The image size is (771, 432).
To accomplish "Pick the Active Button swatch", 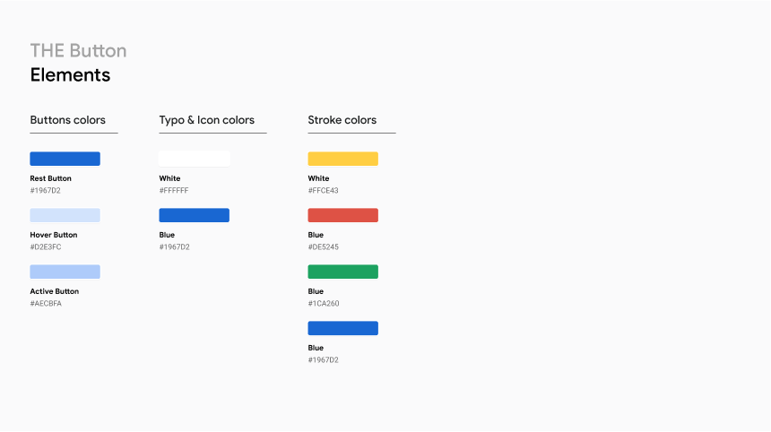I will coord(65,272).
